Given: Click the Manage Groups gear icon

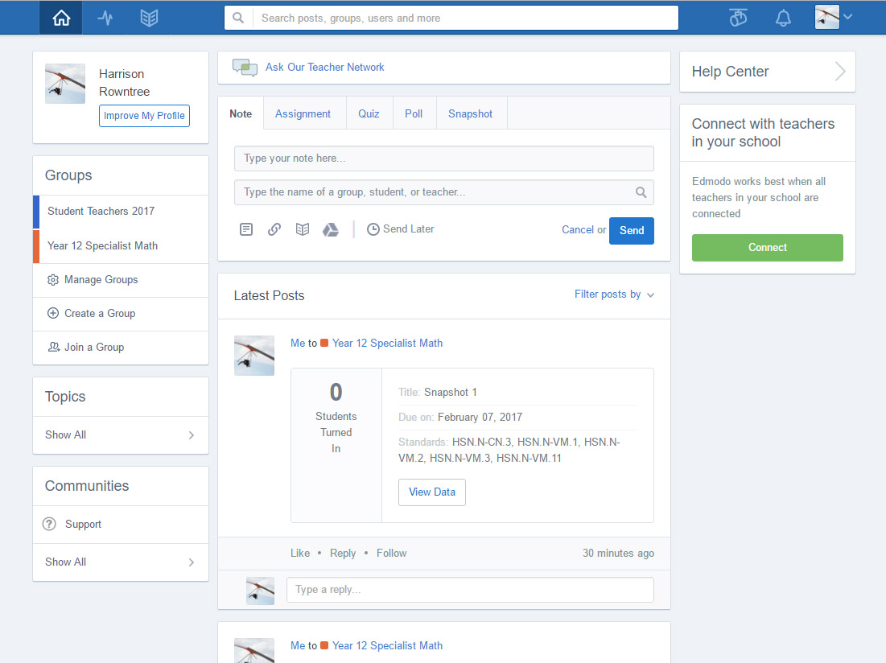Looking at the screenshot, I should click(53, 280).
